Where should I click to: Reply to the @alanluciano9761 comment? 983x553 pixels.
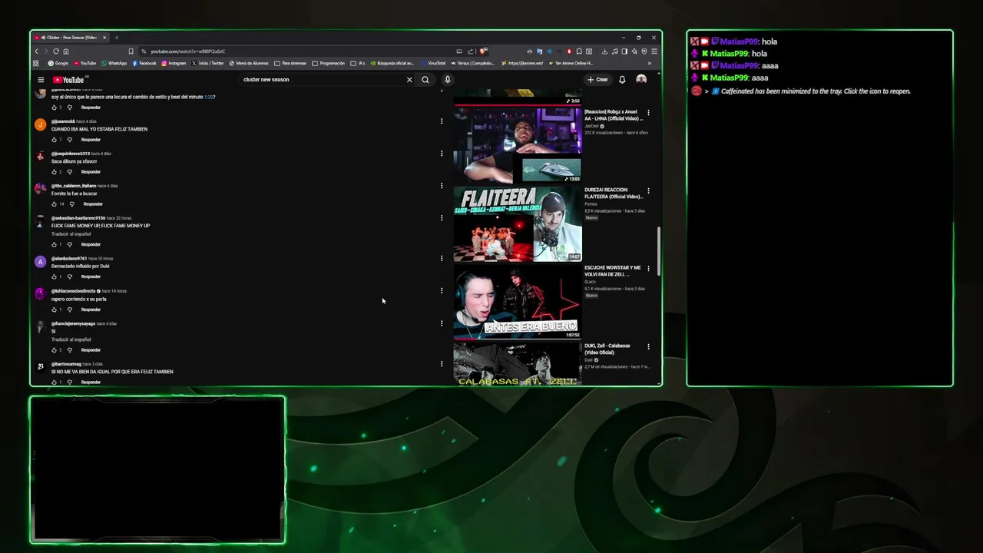(x=91, y=276)
